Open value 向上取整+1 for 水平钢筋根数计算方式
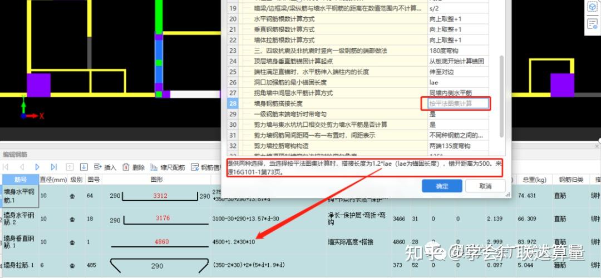The image size is (601, 278). [x=458, y=19]
